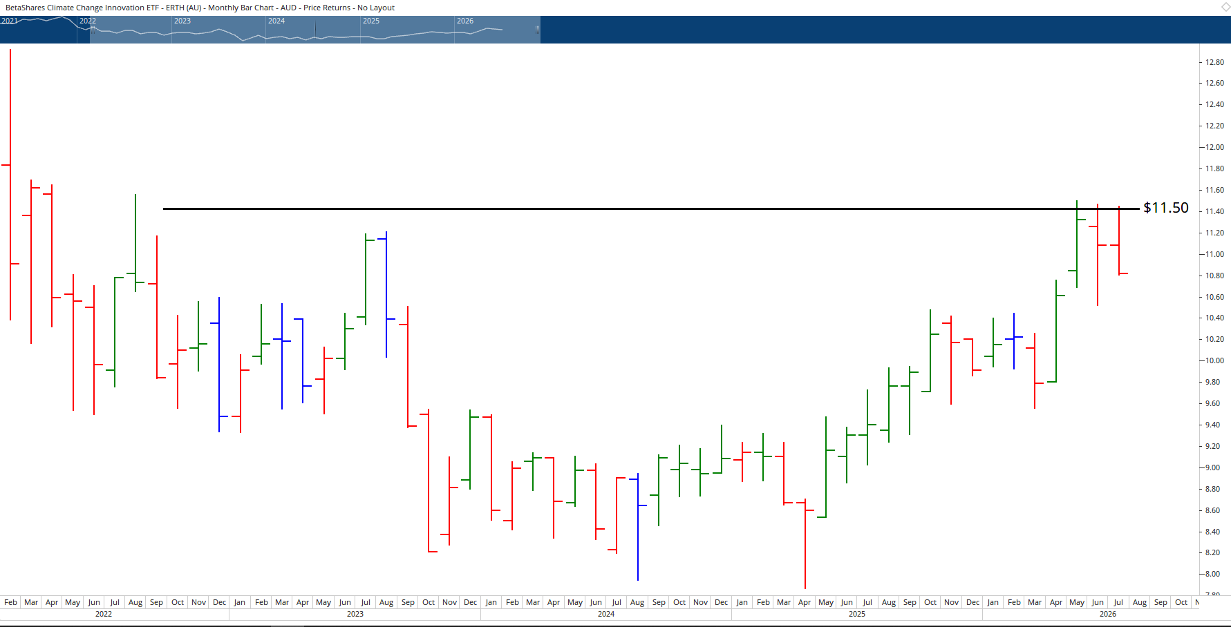Select the black horizontal resistance line
The height and width of the screenshot is (627, 1231).
(x=650, y=209)
